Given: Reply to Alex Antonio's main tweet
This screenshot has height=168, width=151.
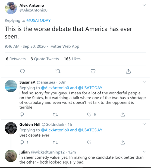Looking at the screenshot, I should 23,71.
